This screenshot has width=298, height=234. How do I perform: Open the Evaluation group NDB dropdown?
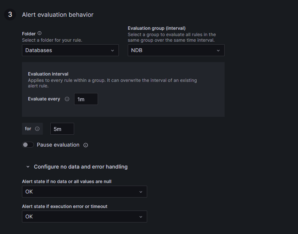[176, 50]
